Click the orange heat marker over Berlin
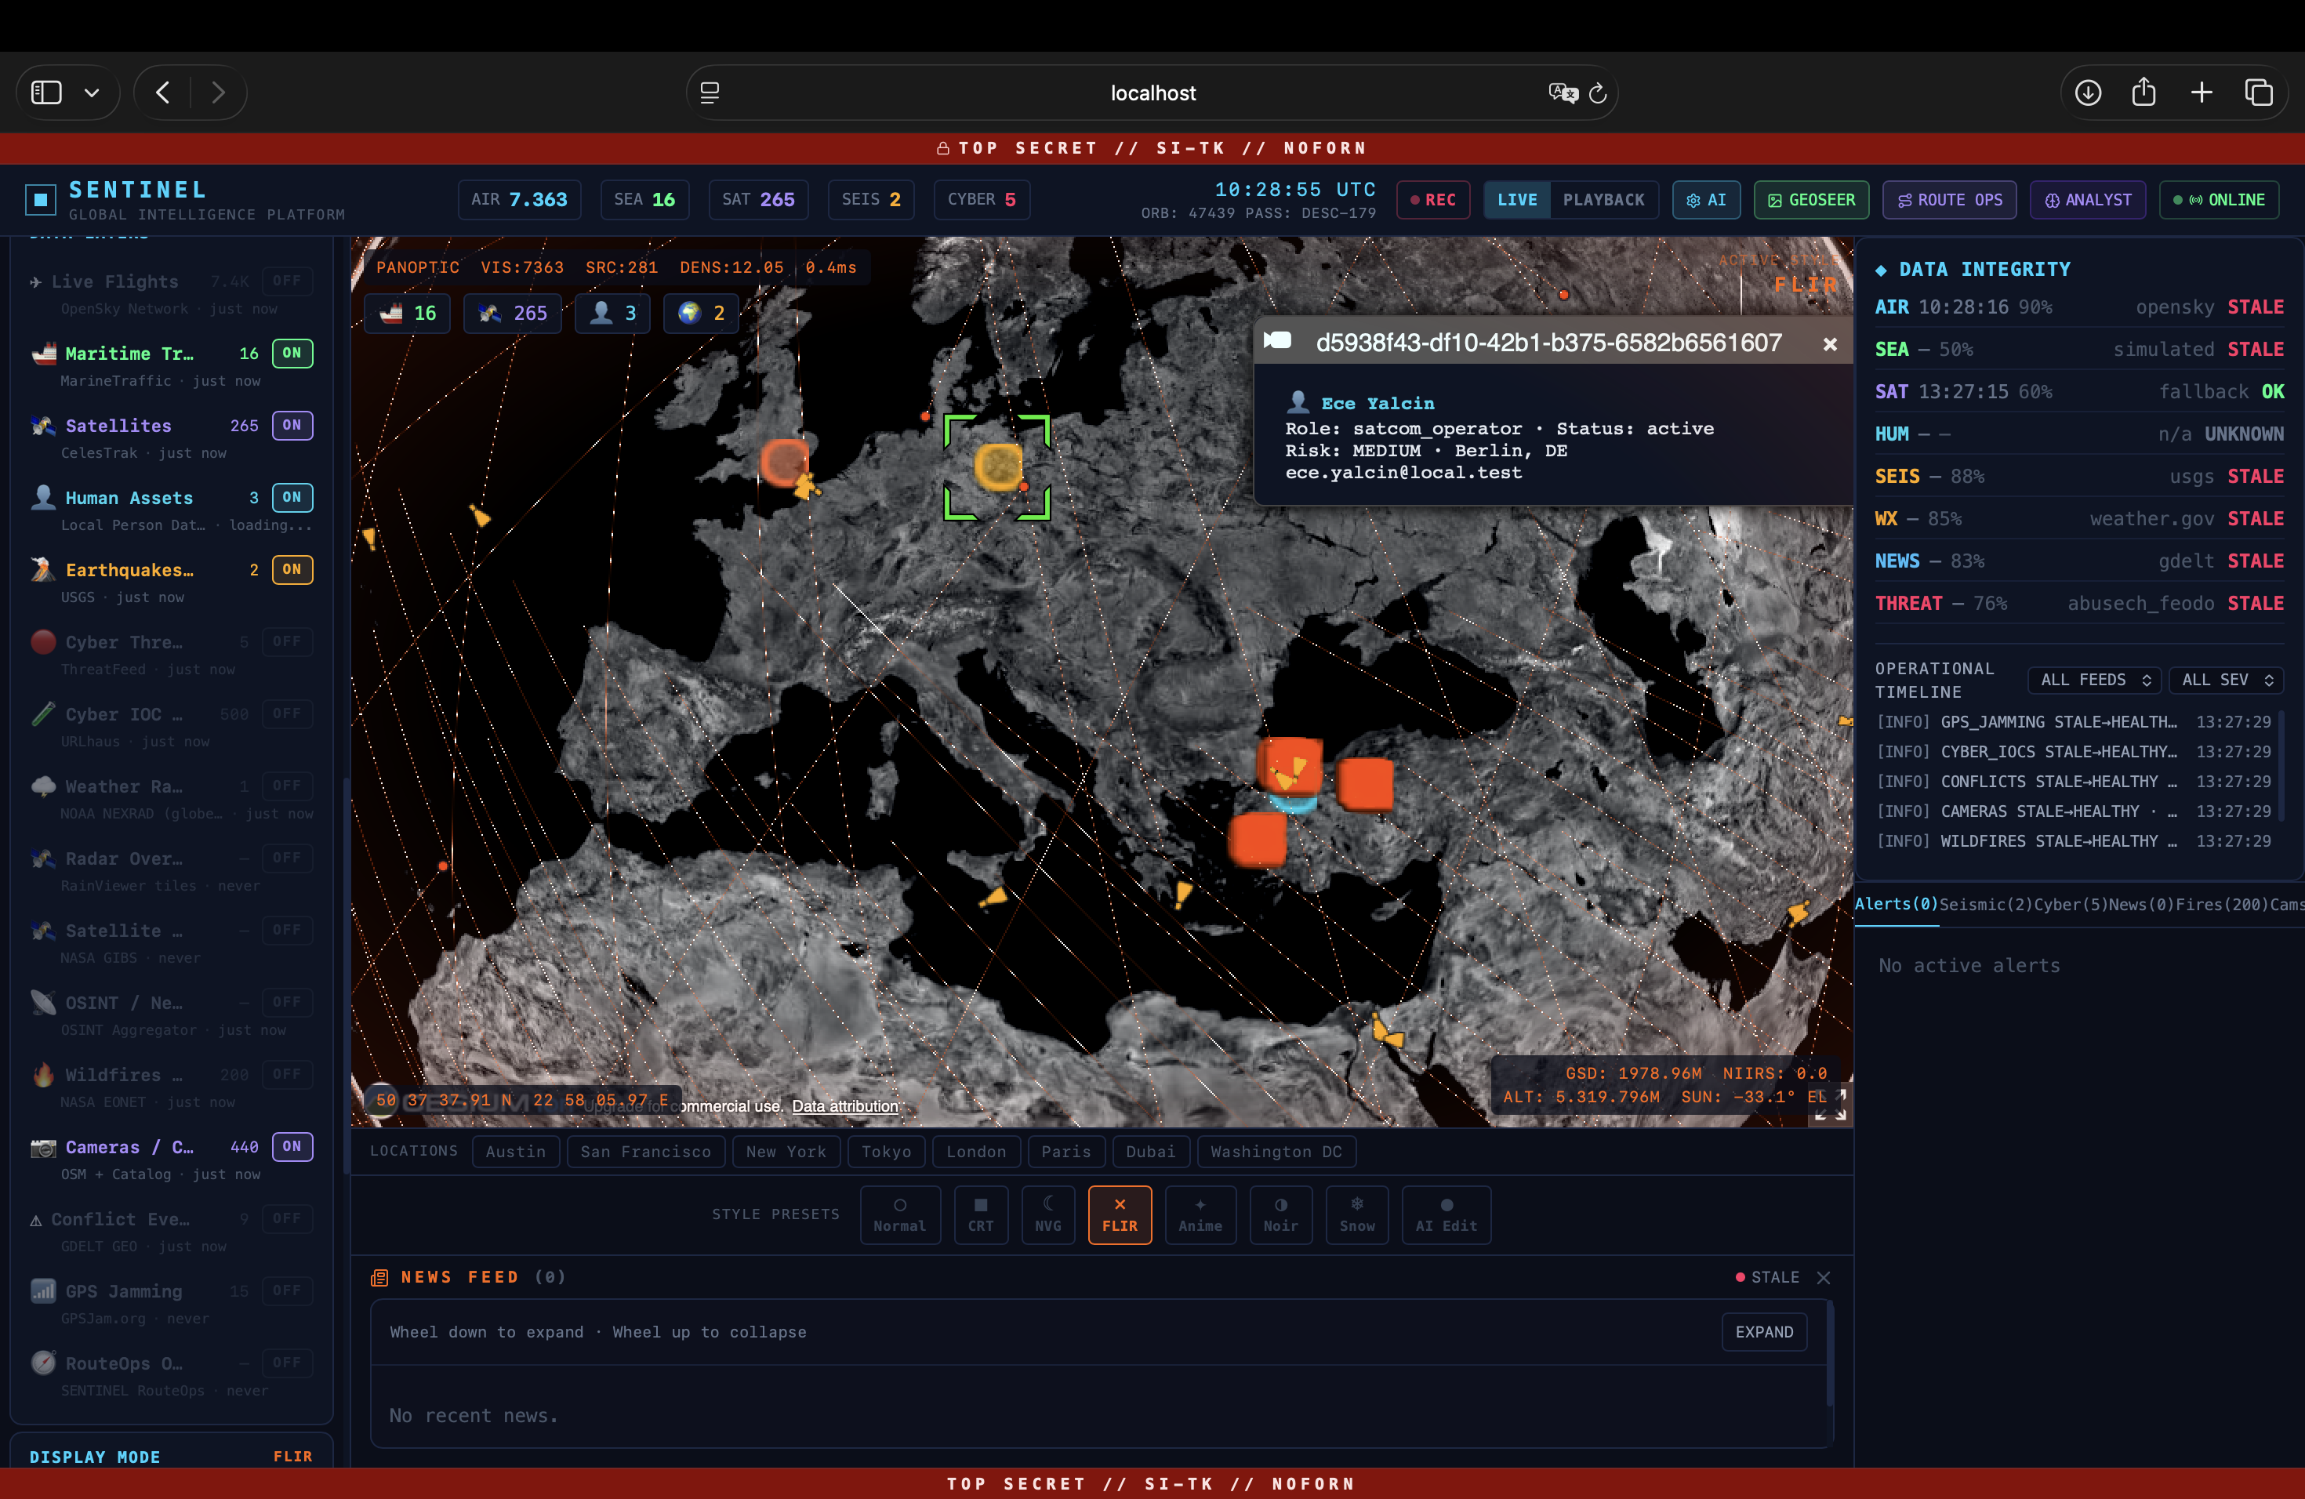The width and height of the screenshot is (2305, 1499). (997, 466)
